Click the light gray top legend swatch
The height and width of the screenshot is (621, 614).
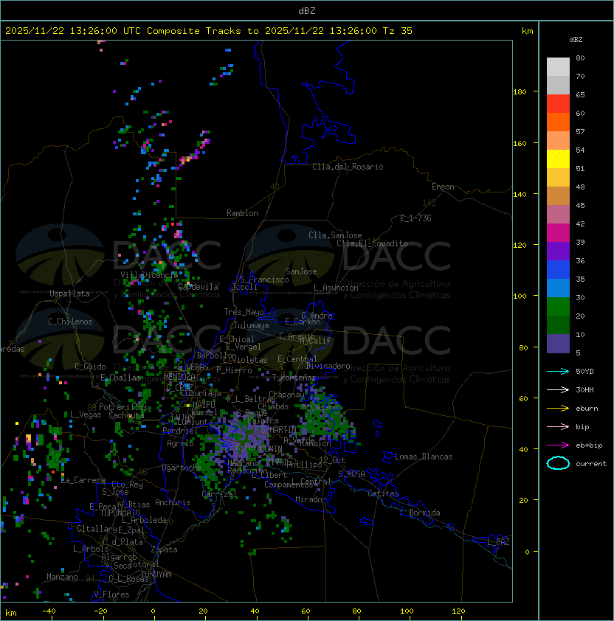pyautogui.click(x=558, y=66)
